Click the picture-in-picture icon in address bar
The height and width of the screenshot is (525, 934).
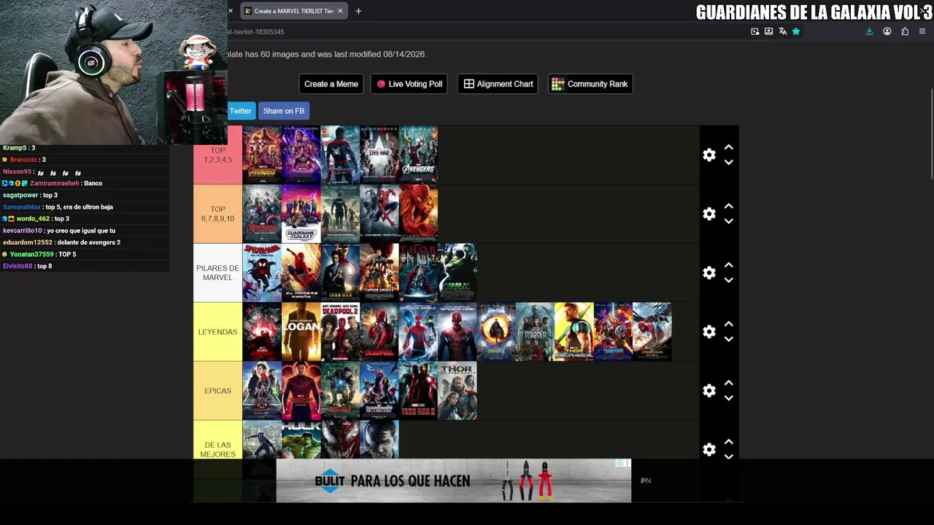(754, 31)
